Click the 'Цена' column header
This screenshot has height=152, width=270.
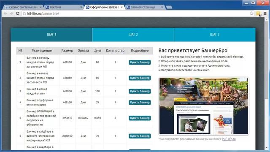coord(97,51)
